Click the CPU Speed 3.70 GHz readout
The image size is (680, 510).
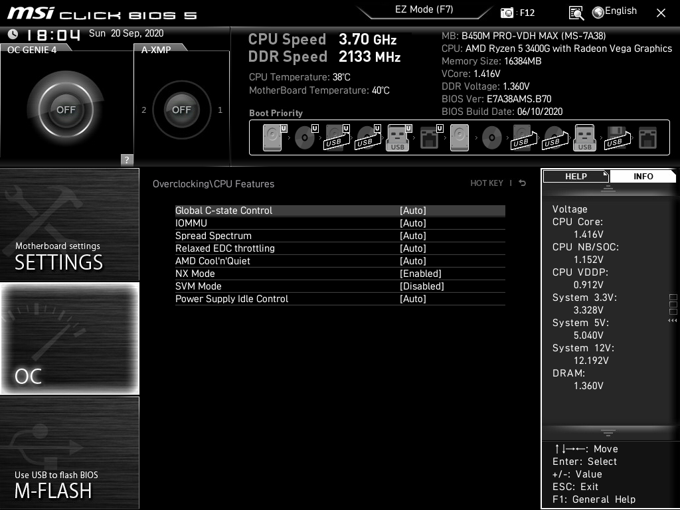coord(322,39)
